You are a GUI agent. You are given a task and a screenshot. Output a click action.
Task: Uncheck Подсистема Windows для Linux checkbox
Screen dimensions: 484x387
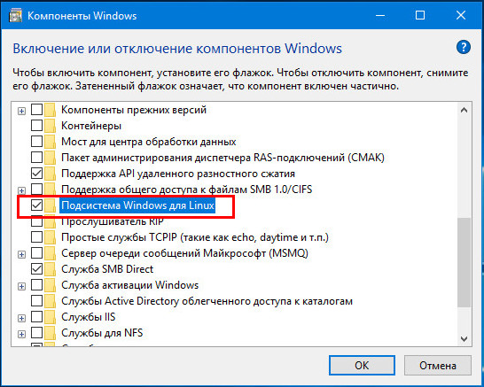coord(36,205)
